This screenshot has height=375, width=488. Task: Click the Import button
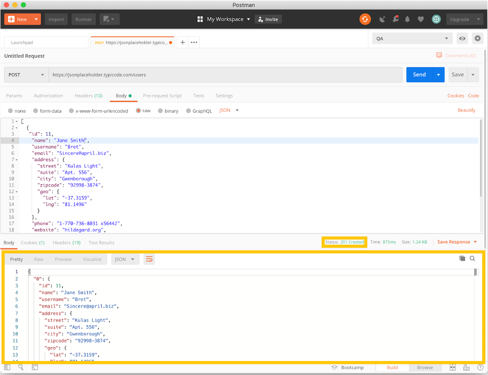56,19
